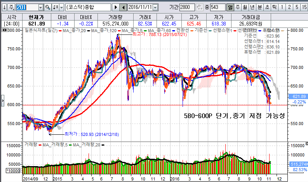The height and width of the screenshot is (182, 308).
Task: Open the magnifier stock search icon
Action: (x=48, y=7)
